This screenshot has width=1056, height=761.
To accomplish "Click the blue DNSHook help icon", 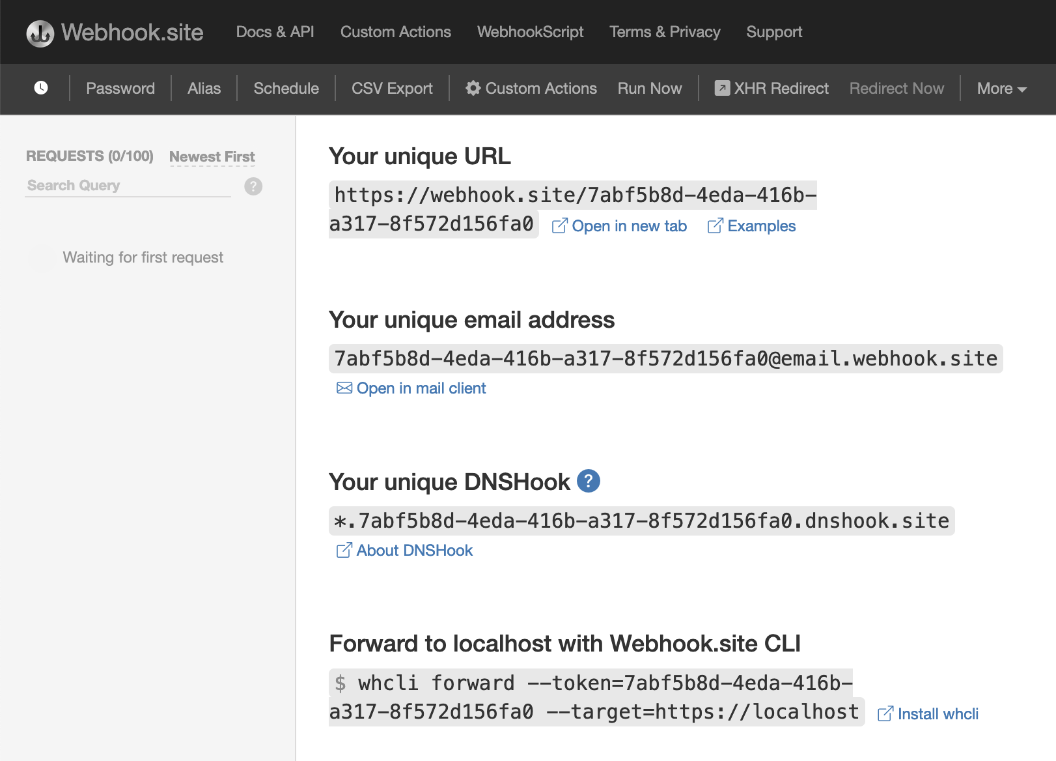I will click(x=589, y=481).
